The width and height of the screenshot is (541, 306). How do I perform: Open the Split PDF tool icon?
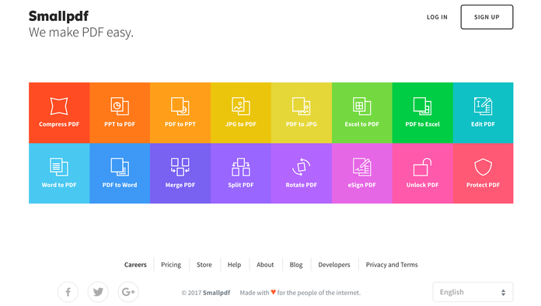241,167
